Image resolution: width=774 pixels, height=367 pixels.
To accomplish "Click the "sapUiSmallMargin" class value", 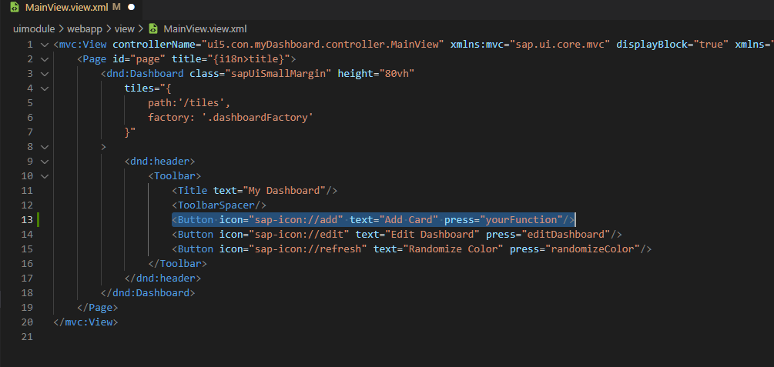I will tap(278, 74).
